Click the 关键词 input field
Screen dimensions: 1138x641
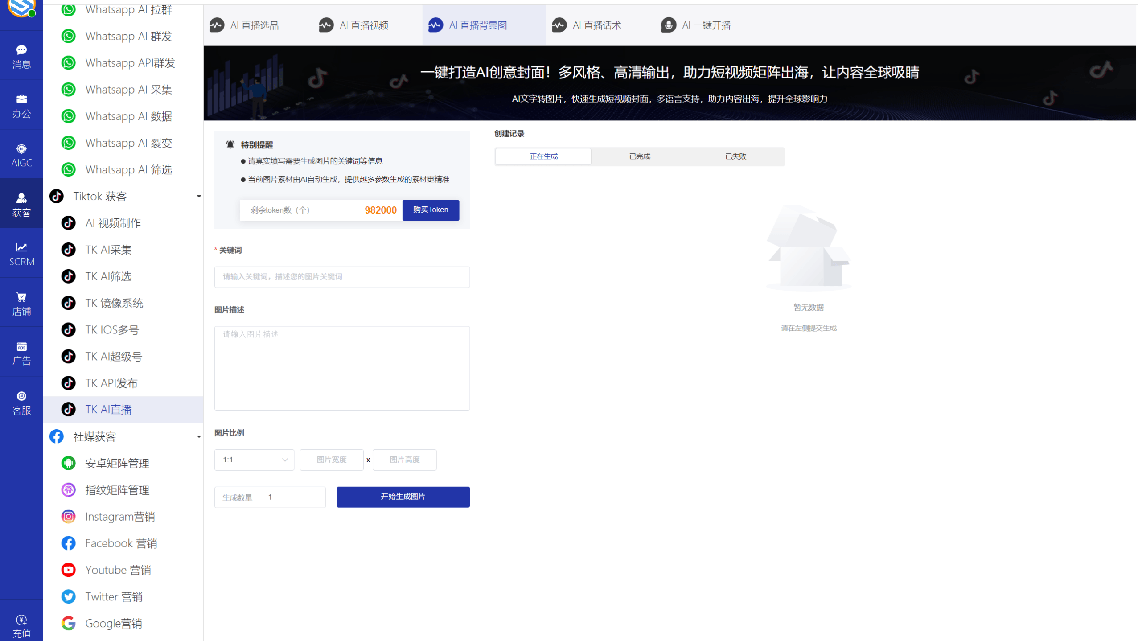(341, 276)
